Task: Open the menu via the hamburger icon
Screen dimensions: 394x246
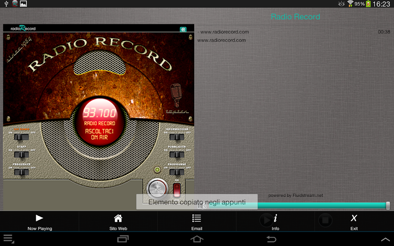Action: point(9,239)
